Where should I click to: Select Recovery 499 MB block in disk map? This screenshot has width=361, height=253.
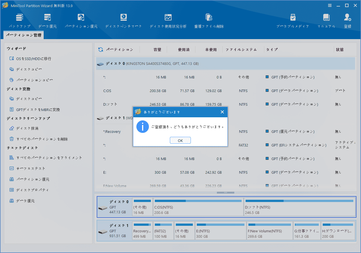coord(142,231)
